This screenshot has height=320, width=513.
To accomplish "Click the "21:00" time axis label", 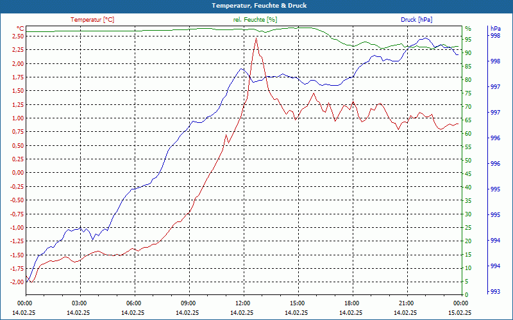I will 407,303.
